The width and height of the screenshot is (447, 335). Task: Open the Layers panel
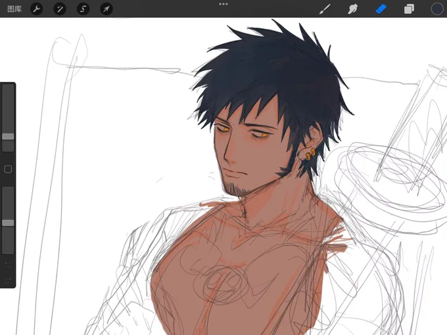tap(409, 9)
